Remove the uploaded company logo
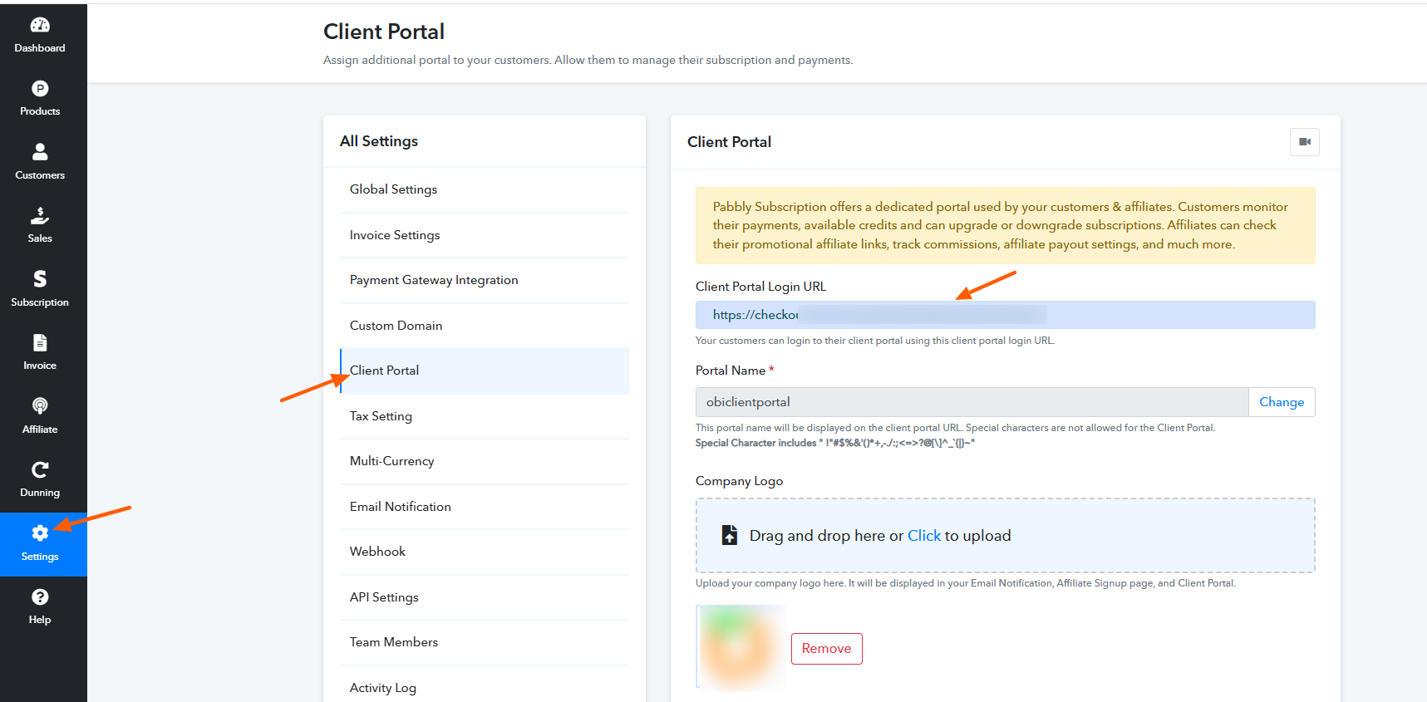The height and width of the screenshot is (702, 1427). tap(826, 649)
